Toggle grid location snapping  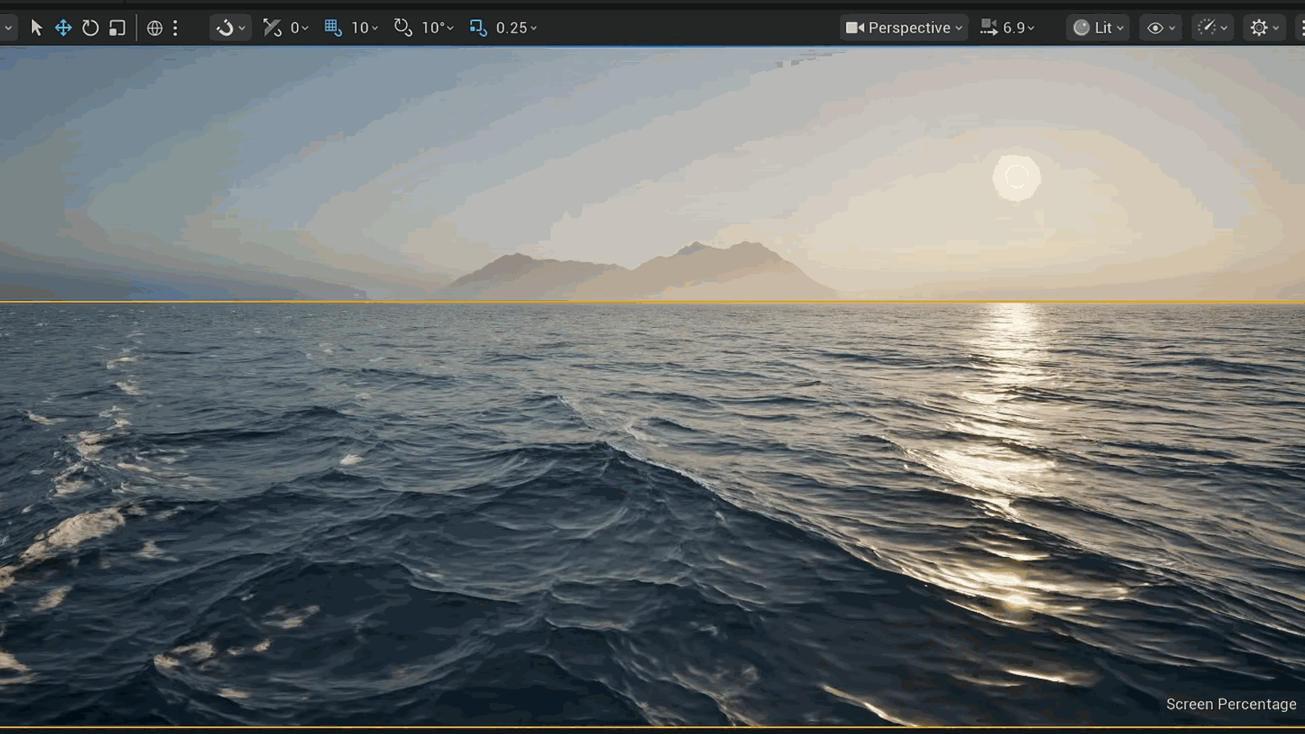tap(333, 28)
